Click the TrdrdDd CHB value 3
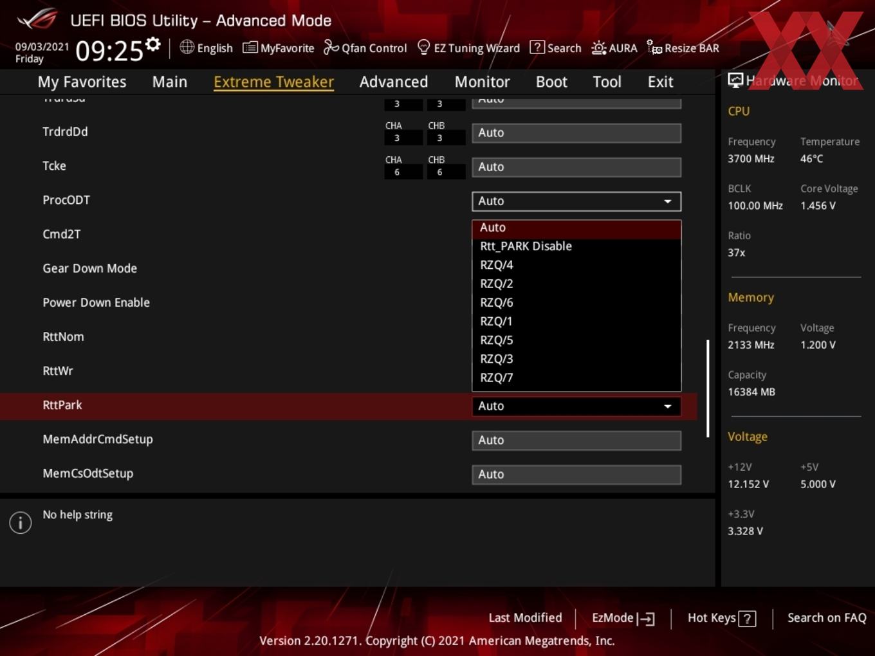The width and height of the screenshot is (875, 656). tap(446, 138)
